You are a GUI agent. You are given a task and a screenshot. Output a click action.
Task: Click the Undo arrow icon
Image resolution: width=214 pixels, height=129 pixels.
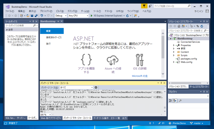point(42,16)
